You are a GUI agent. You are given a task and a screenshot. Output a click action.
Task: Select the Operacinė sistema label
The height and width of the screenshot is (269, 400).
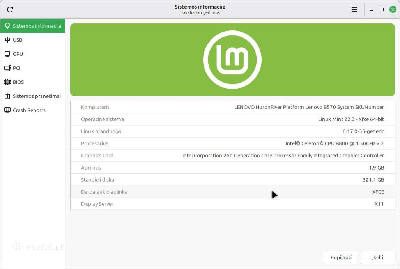click(x=102, y=119)
